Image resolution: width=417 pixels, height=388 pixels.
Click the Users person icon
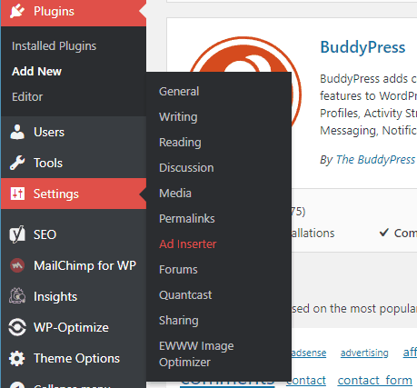click(17, 132)
